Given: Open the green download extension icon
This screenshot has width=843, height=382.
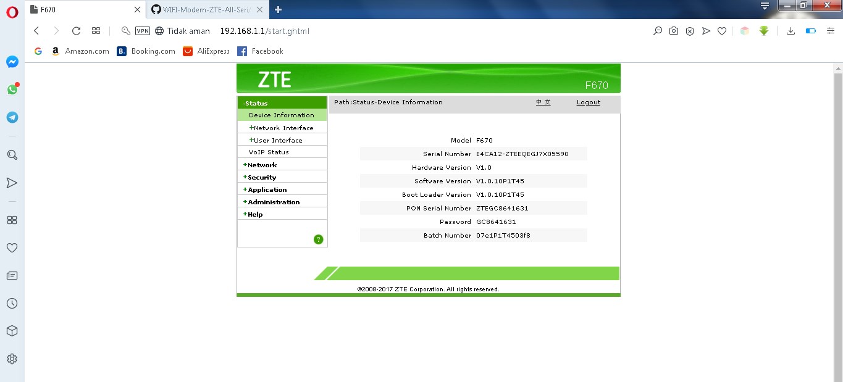Looking at the screenshot, I should pos(764,31).
